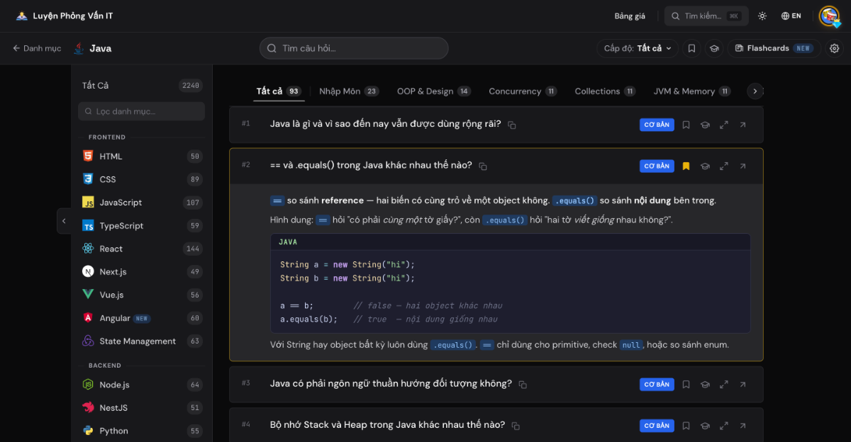Screen dimensions: 851x442
Task: Select the Tất cả 93 tab
Action: (279, 91)
